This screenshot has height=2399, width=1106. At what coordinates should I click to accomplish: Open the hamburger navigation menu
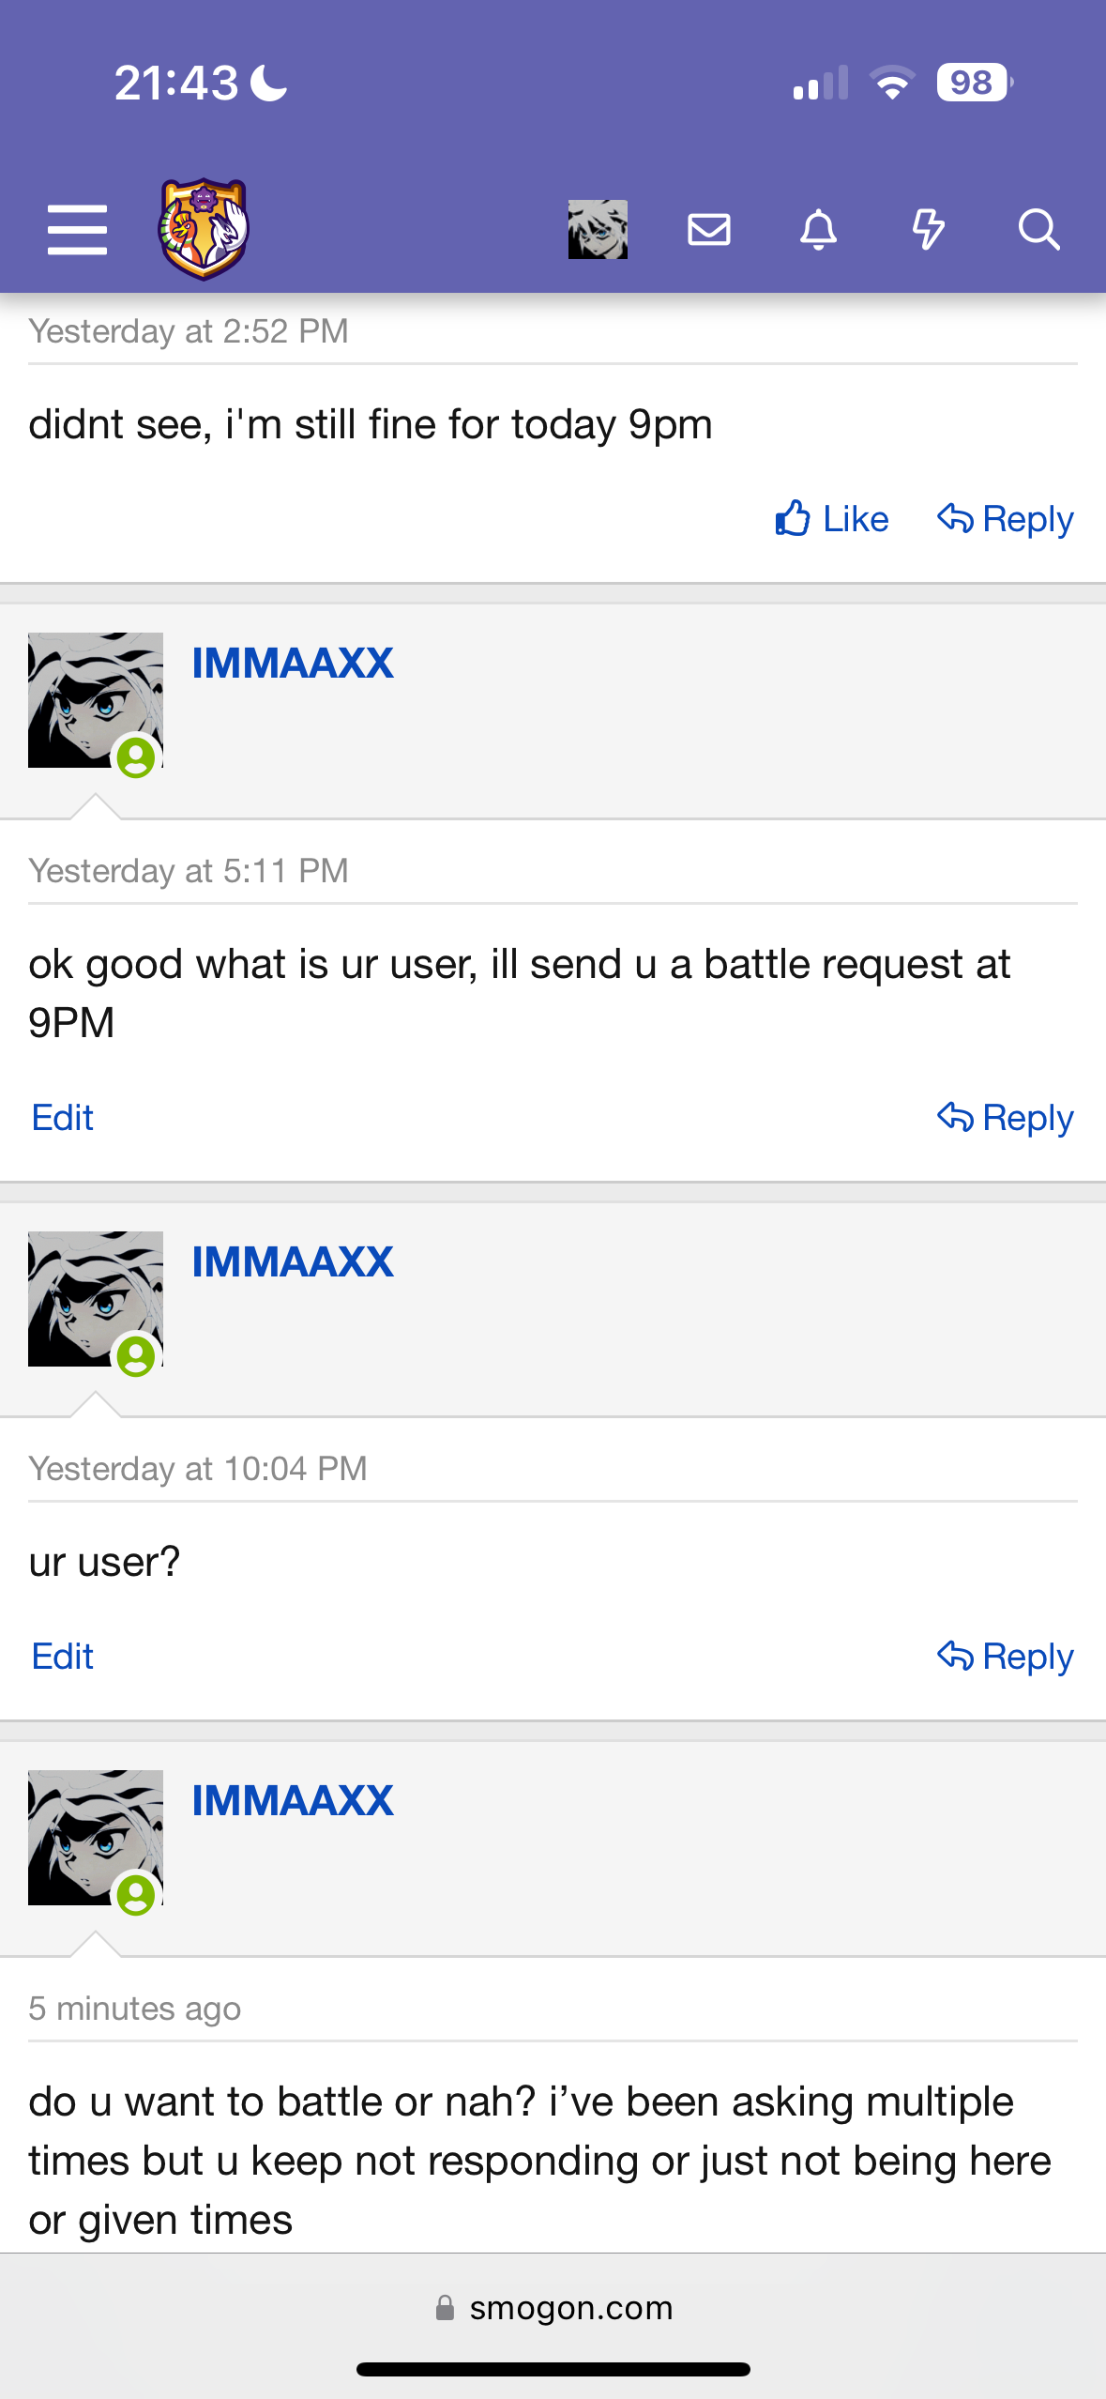coord(77,229)
